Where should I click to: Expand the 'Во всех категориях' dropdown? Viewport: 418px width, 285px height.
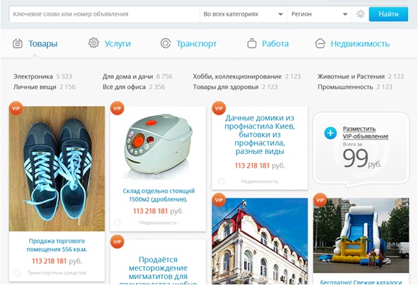[243, 14]
